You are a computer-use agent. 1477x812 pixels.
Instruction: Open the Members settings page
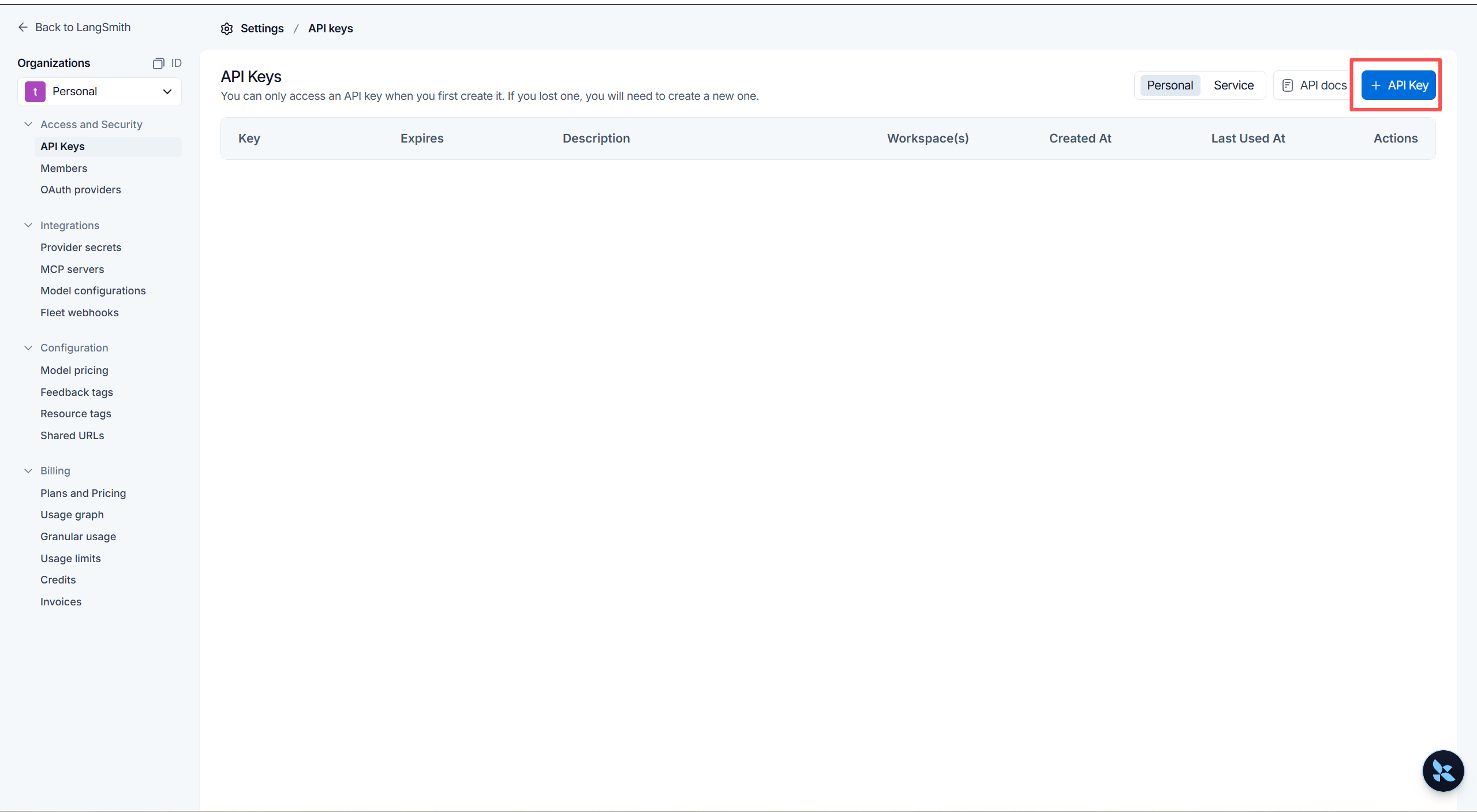(63, 169)
